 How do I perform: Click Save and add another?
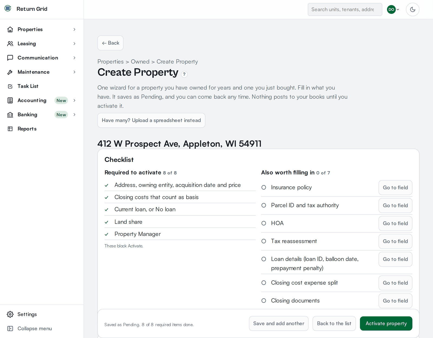pyautogui.click(x=279, y=323)
